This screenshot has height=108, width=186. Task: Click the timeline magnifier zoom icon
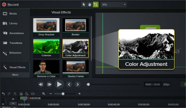click(x=44, y=94)
